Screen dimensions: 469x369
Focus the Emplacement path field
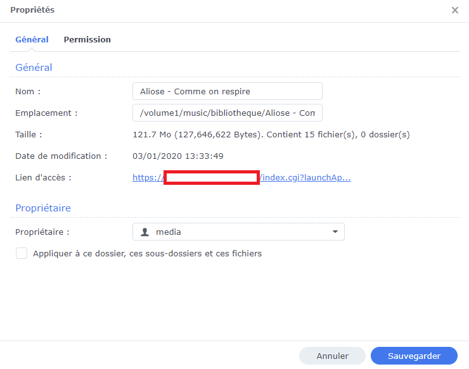point(227,113)
